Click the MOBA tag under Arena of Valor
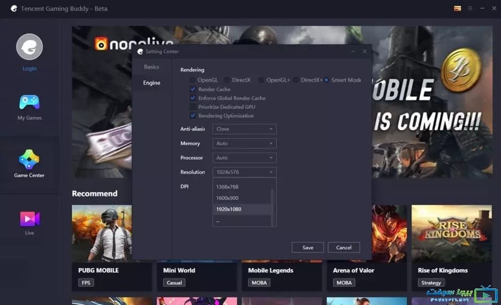501x305 pixels. pos(344,283)
